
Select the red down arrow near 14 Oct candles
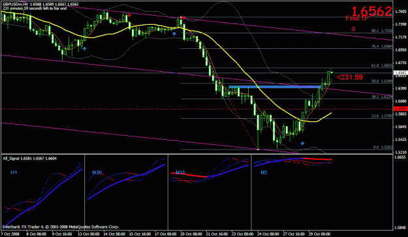tap(129, 15)
